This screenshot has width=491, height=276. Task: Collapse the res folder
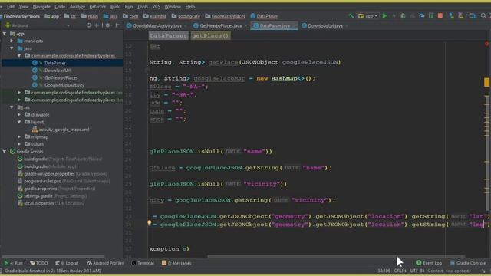point(12,107)
